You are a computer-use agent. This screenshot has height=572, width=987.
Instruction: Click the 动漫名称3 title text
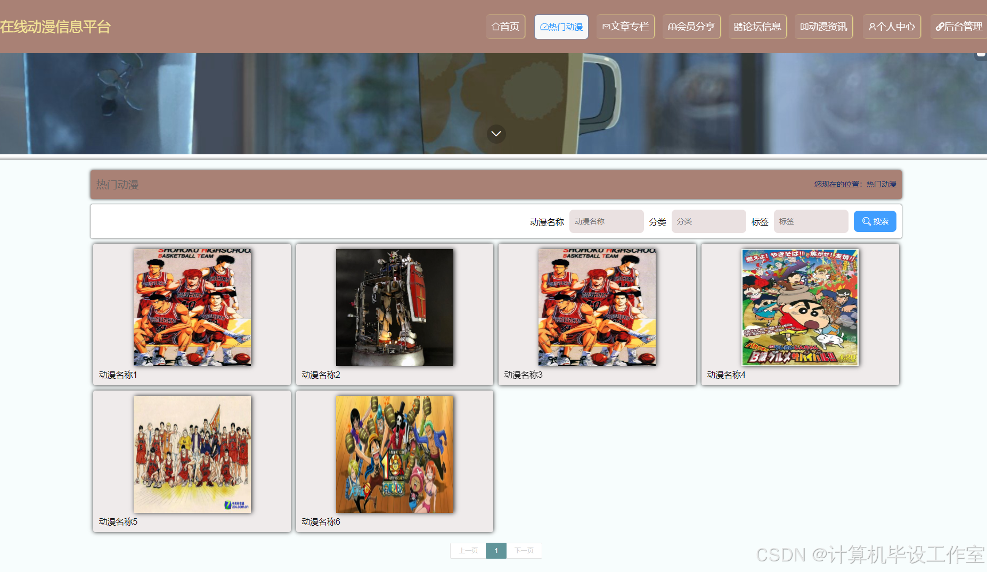coord(523,375)
